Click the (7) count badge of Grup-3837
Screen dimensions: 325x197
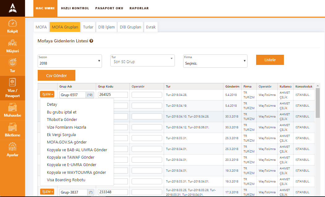pos(91,192)
